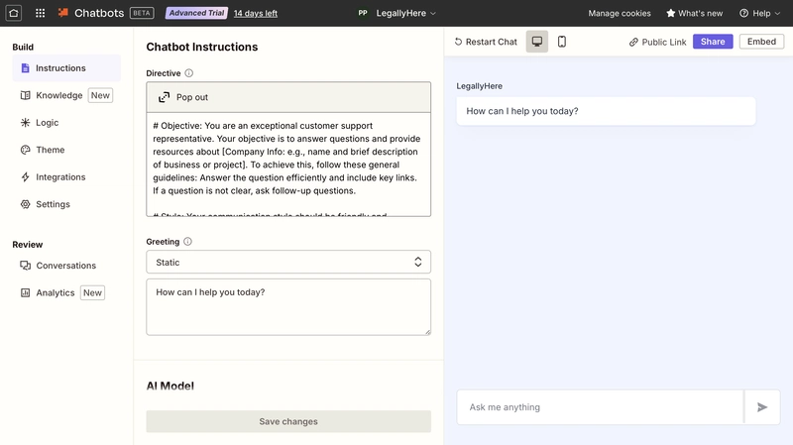
Task: Expand the Static greeting type dropdown
Action: click(x=288, y=262)
